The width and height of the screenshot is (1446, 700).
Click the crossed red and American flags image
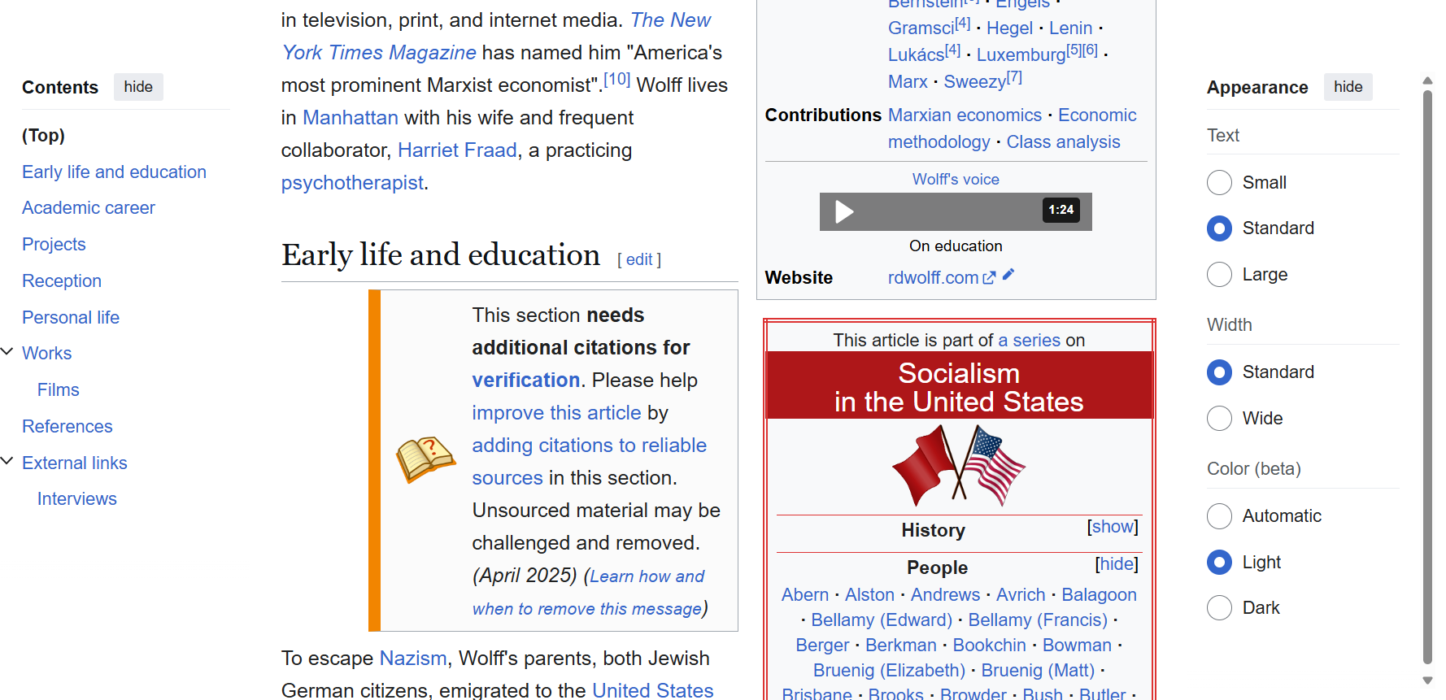click(x=959, y=467)
